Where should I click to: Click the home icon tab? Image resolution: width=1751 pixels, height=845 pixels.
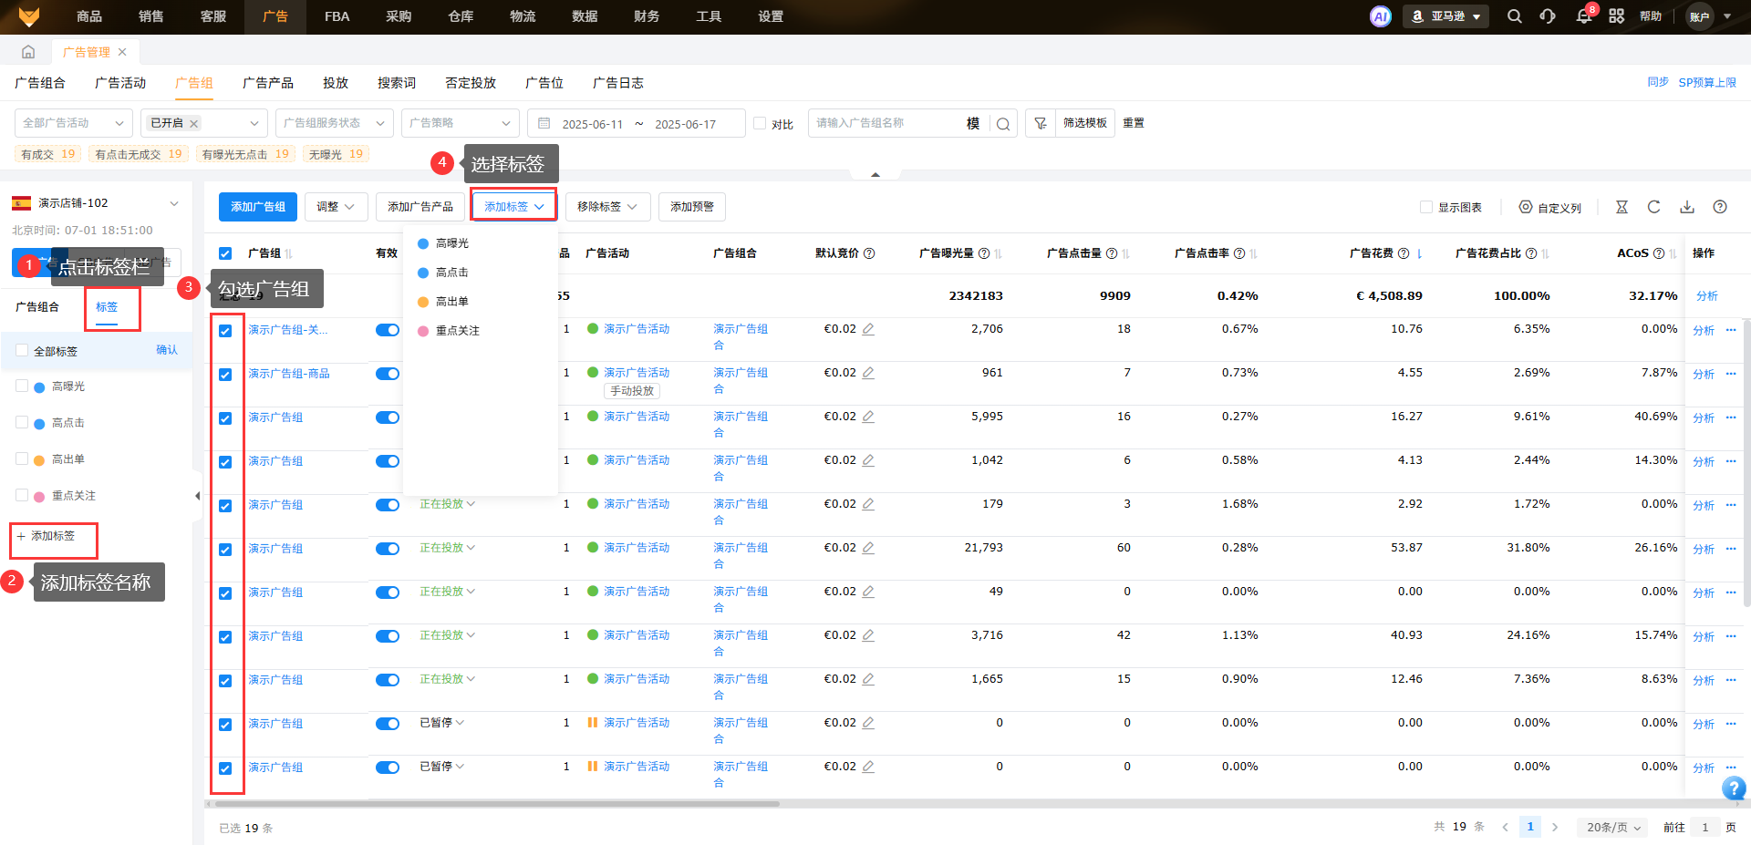tap(28, 52)
